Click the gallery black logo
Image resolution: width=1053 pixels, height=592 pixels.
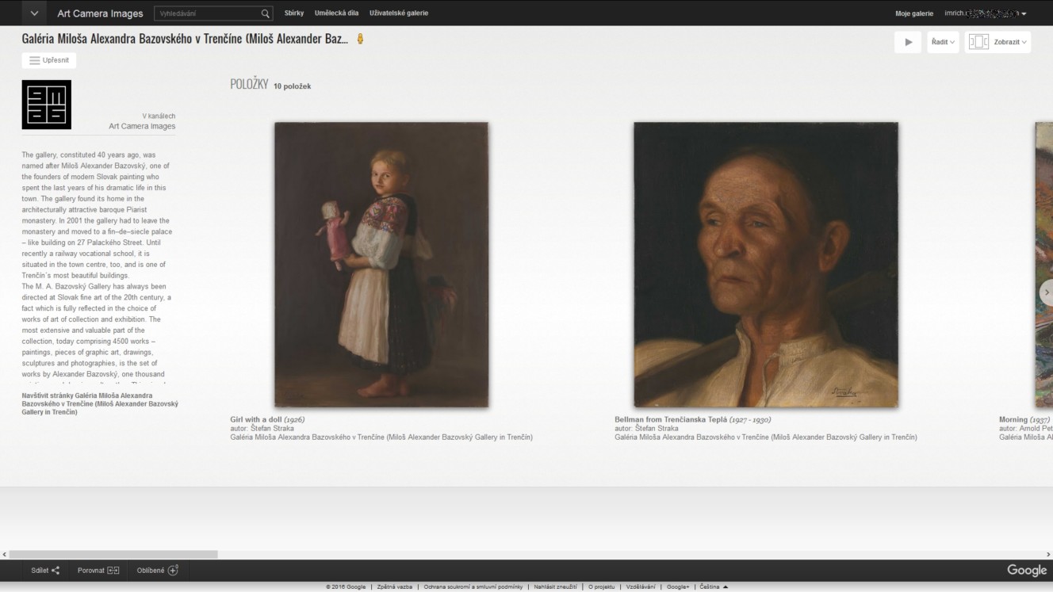[x=47, y=105]
